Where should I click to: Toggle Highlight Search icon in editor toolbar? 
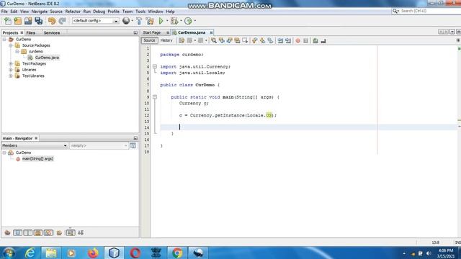point(237,40)
